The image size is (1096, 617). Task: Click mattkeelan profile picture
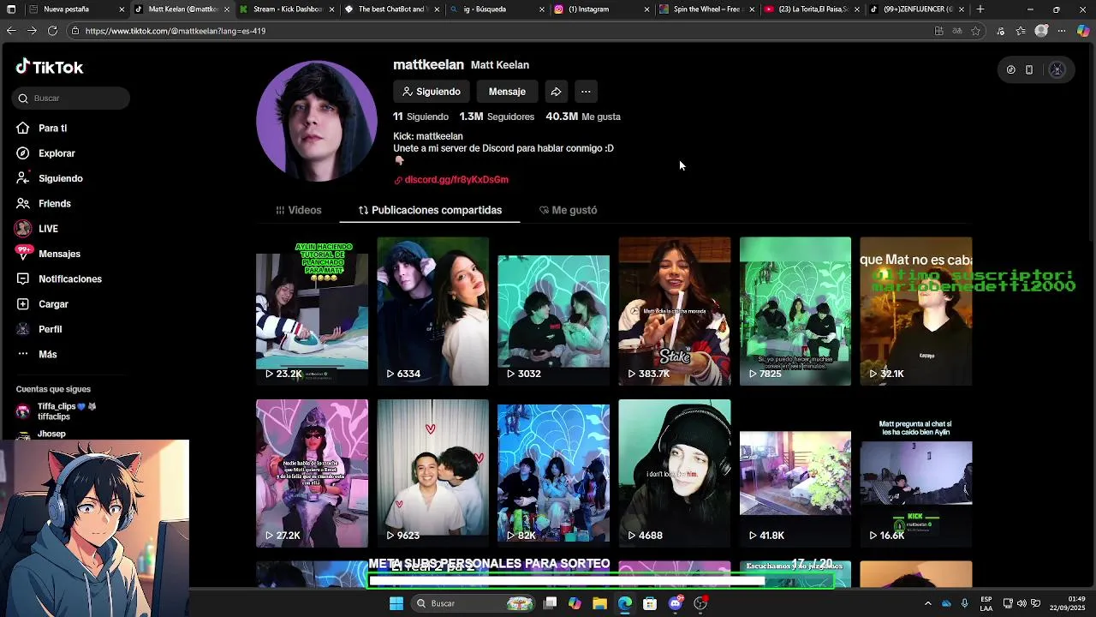317,120
